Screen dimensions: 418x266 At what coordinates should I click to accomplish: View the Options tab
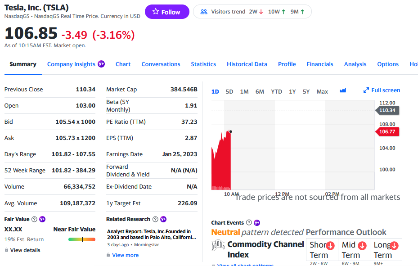pyautogui.click(x=388, y=64)
